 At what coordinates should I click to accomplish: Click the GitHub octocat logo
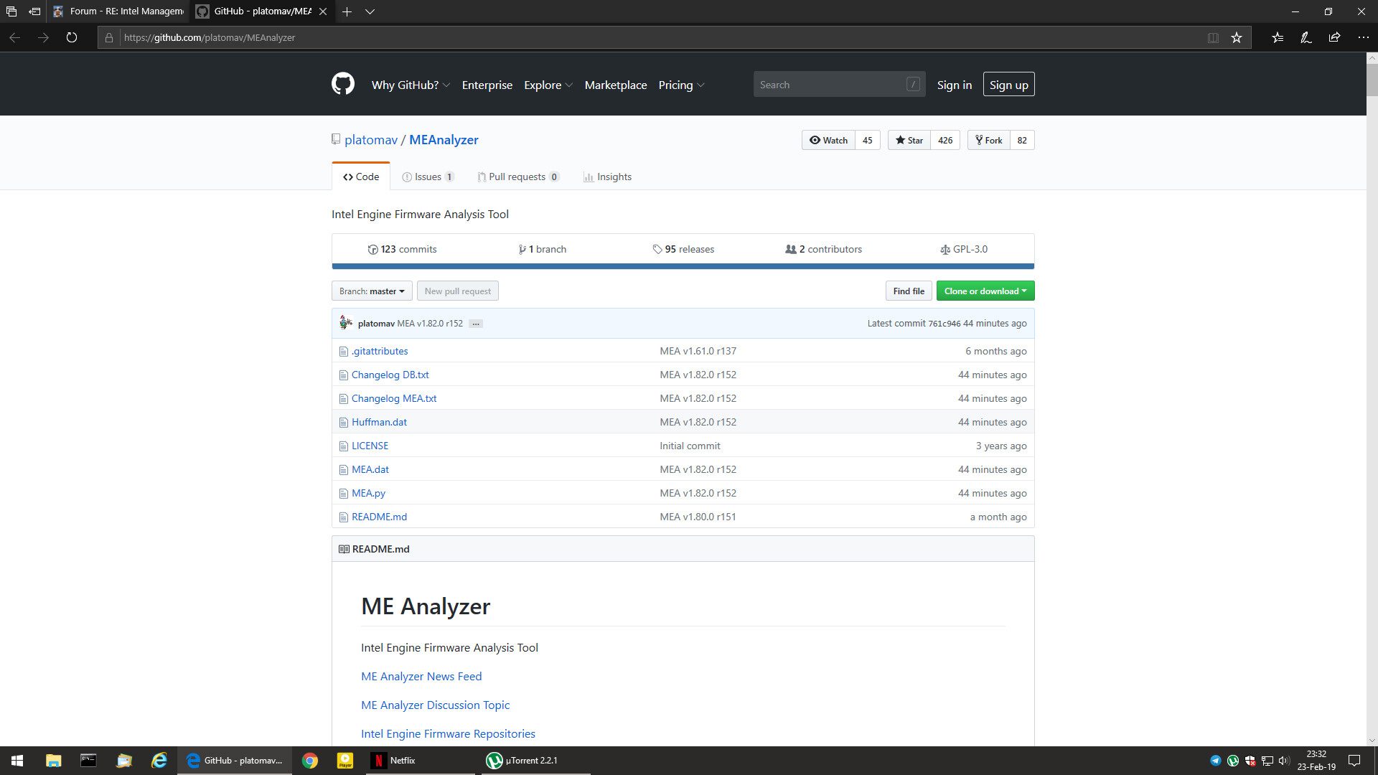pos(343,84)
